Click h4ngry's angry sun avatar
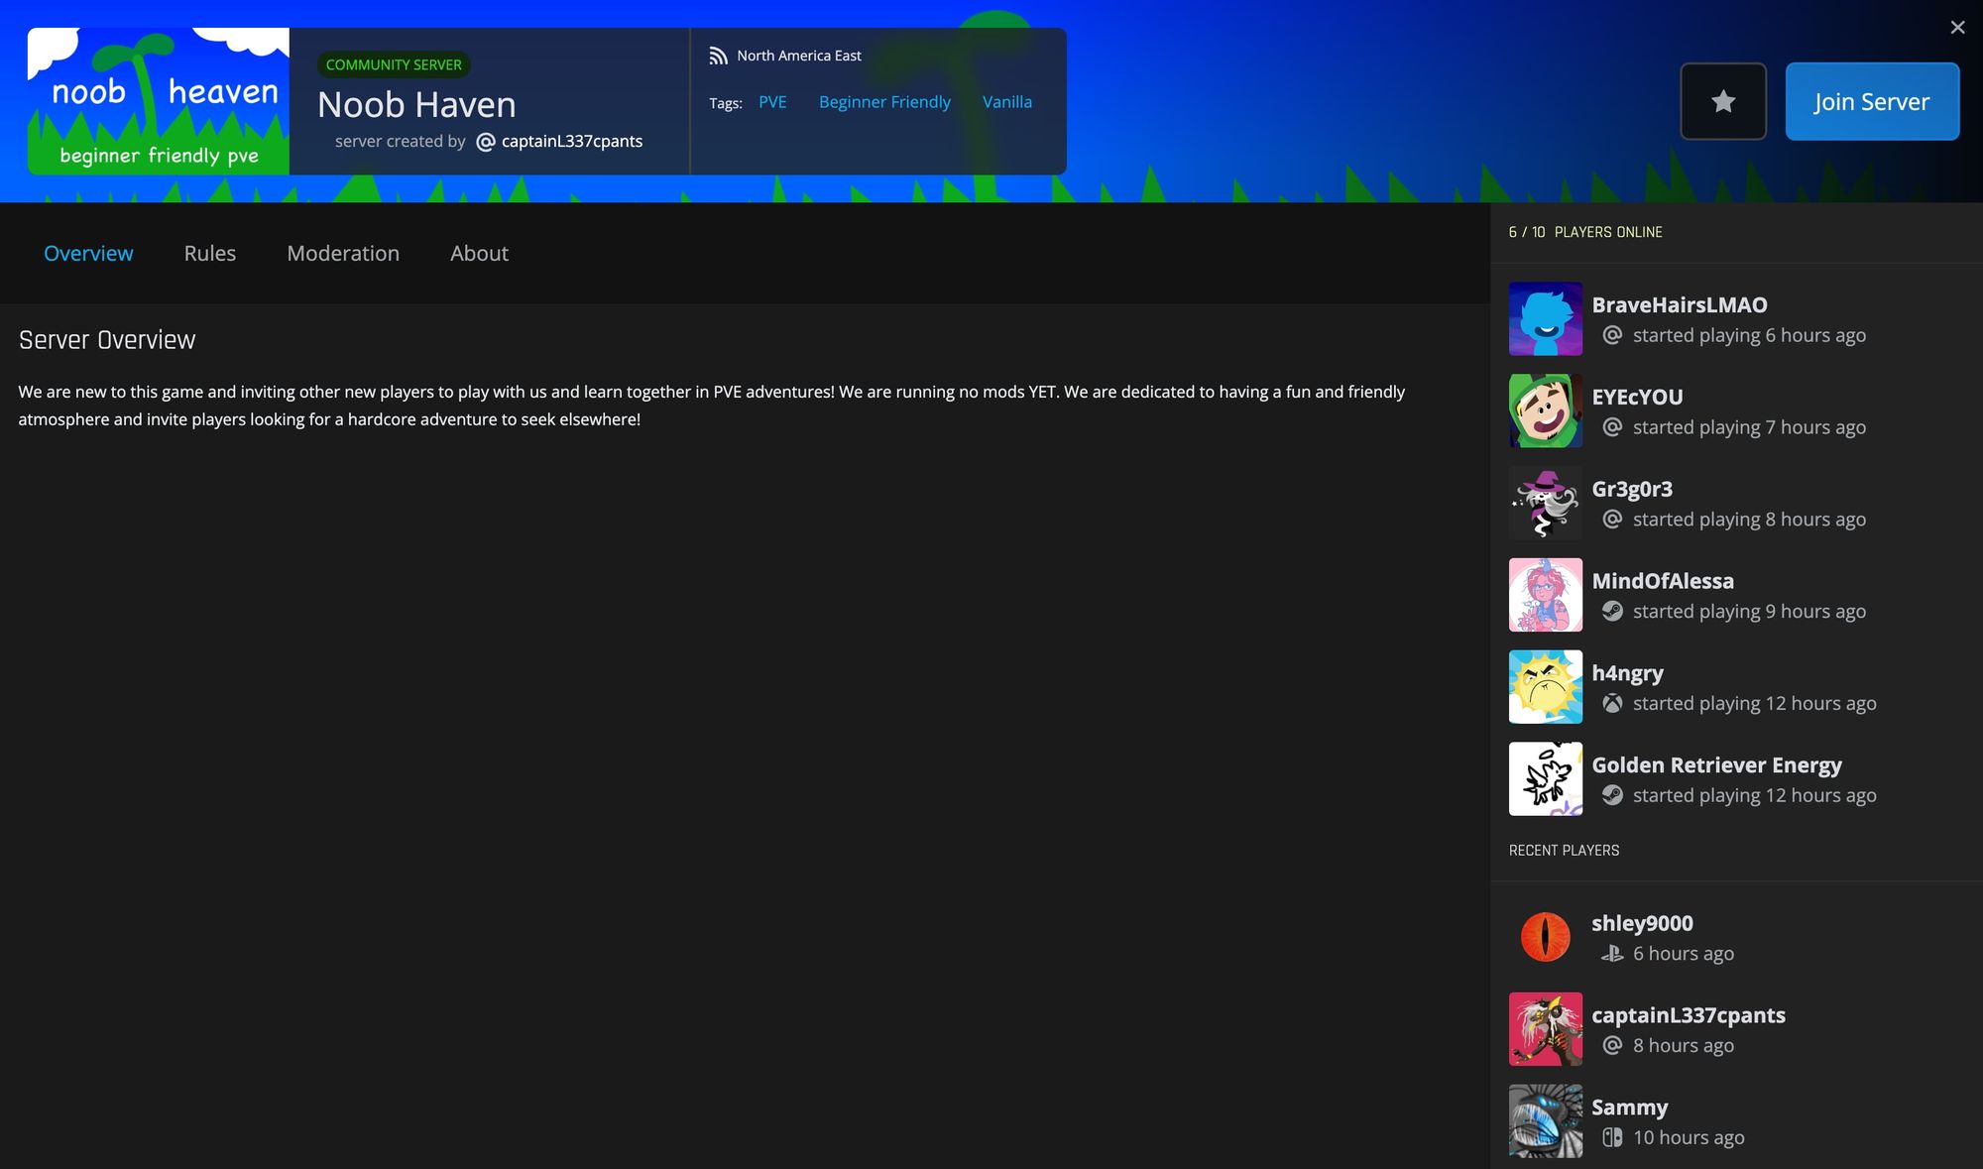 pyautogui.click(x=1545, y=687)
